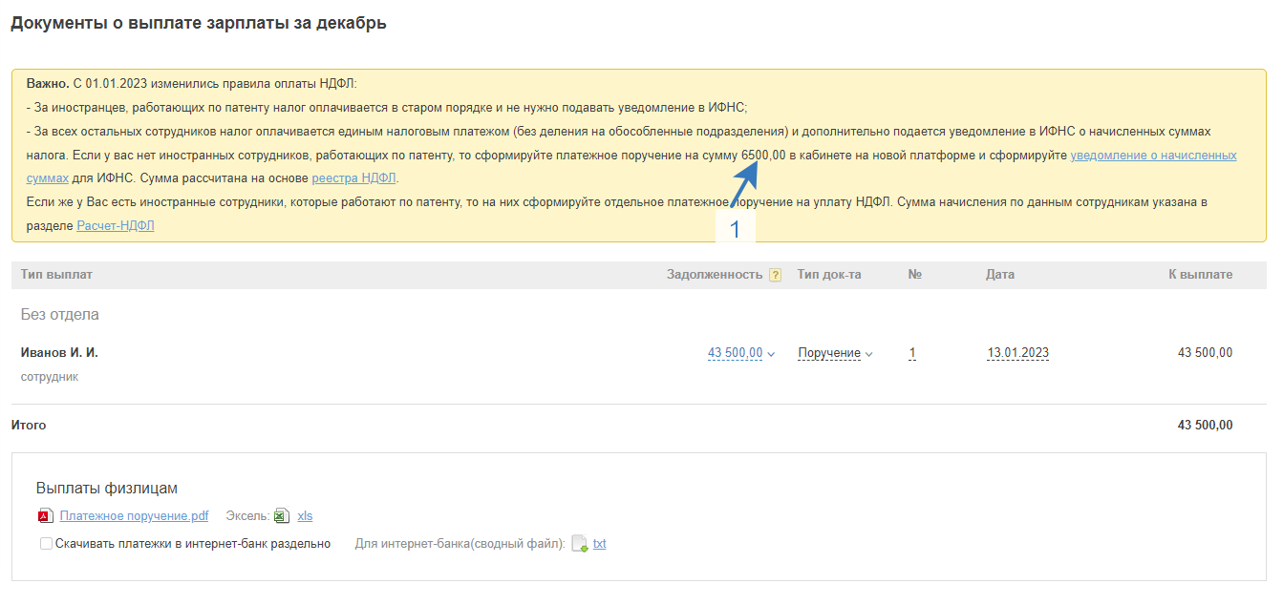This screenshot has height=605, width=1283.
Task: Click the № column header
Action: tap(914, 275)
